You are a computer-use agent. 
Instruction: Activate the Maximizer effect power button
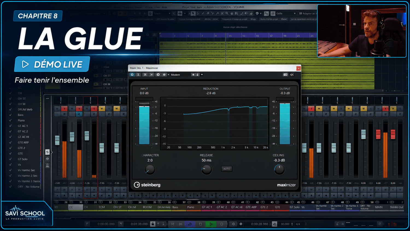point(132,75)
